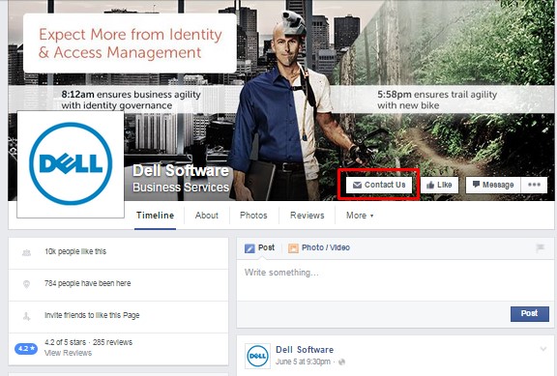The image size is (557, 376).
Task: Invite friends to like this Page
Action: (x=92, y=315)
